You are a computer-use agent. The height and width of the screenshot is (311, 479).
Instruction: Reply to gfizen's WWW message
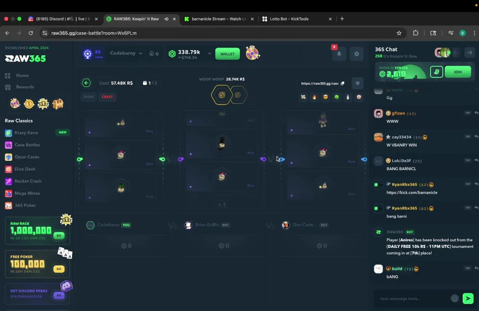tap(476, 113)
